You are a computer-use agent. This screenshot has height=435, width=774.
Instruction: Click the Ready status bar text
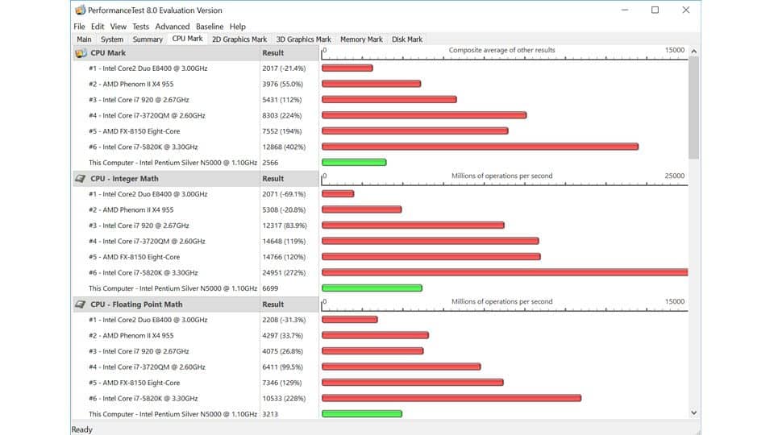pyautogui.click(x=82, y=429)
